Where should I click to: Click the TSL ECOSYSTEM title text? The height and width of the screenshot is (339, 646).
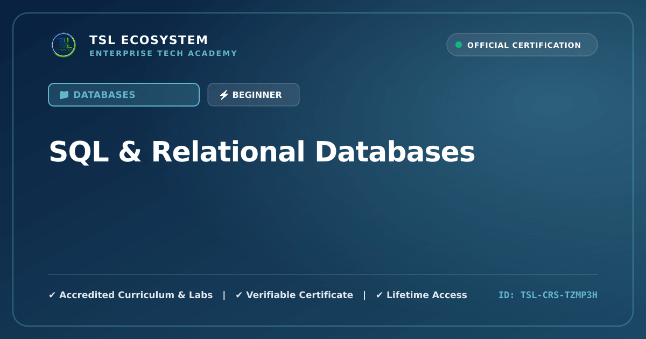(149, 40)
